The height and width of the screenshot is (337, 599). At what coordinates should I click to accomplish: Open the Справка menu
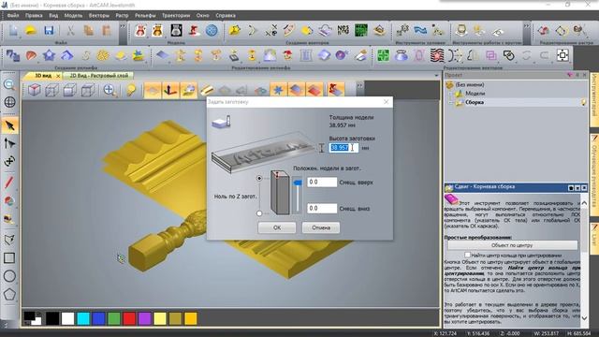point(226,16)
